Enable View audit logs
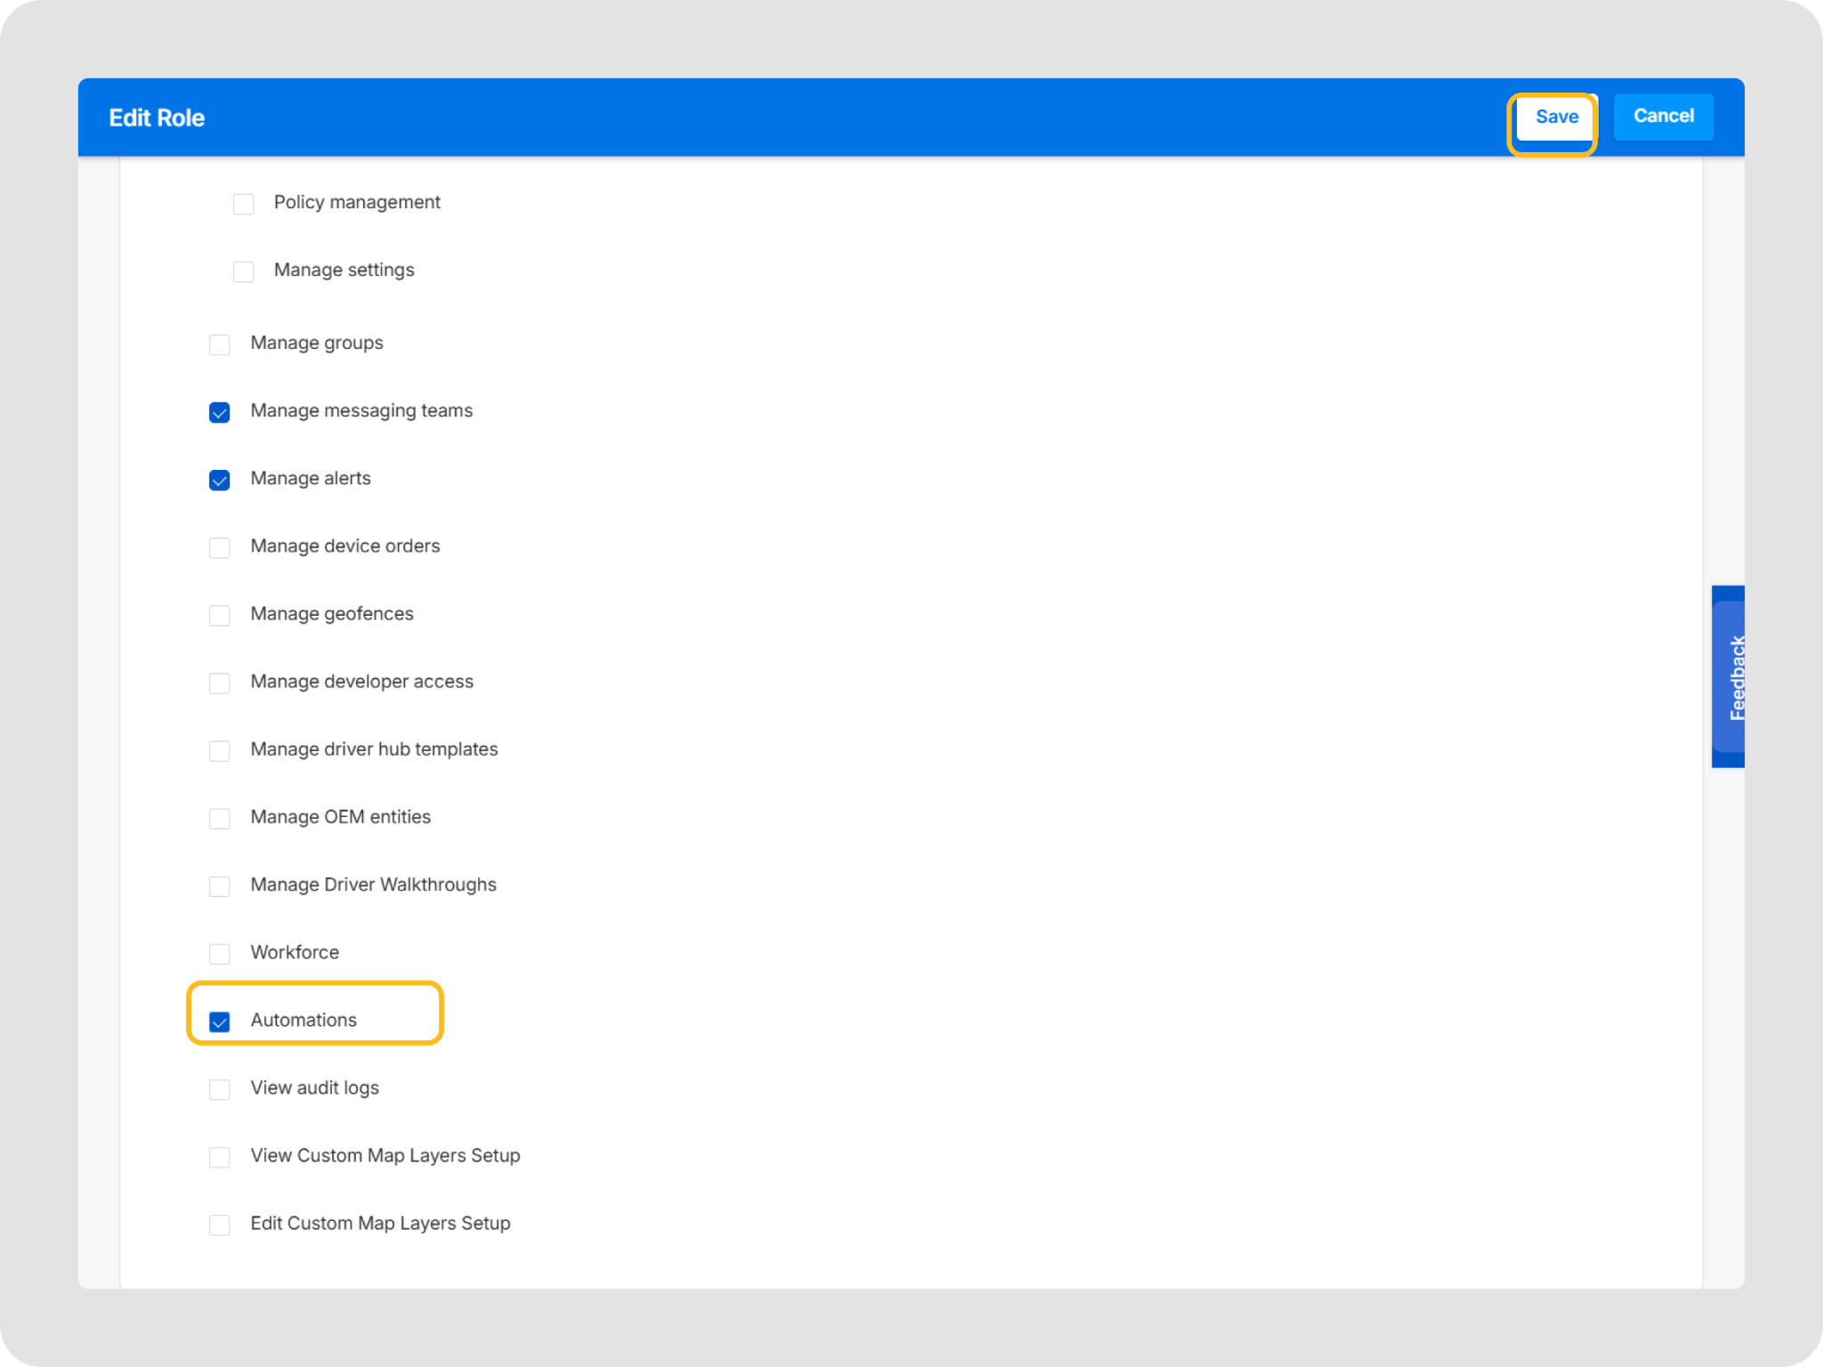 (x=219, y=1089)
